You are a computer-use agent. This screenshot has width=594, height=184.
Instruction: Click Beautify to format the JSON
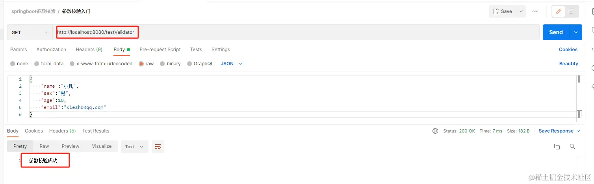(568, 64)
